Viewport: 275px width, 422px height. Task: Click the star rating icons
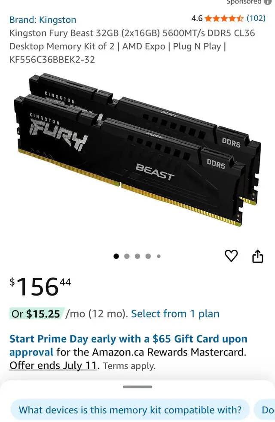224,18
